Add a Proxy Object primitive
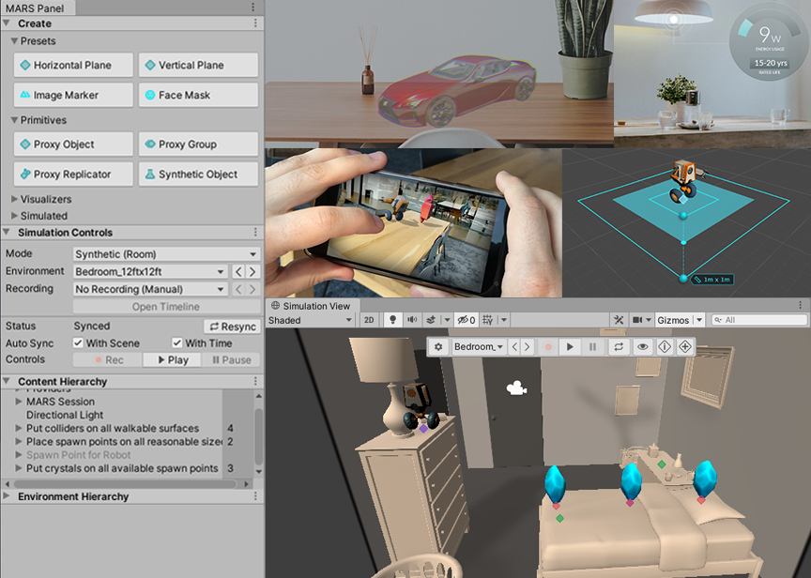The image size is (811, 578). pos(72,144)
